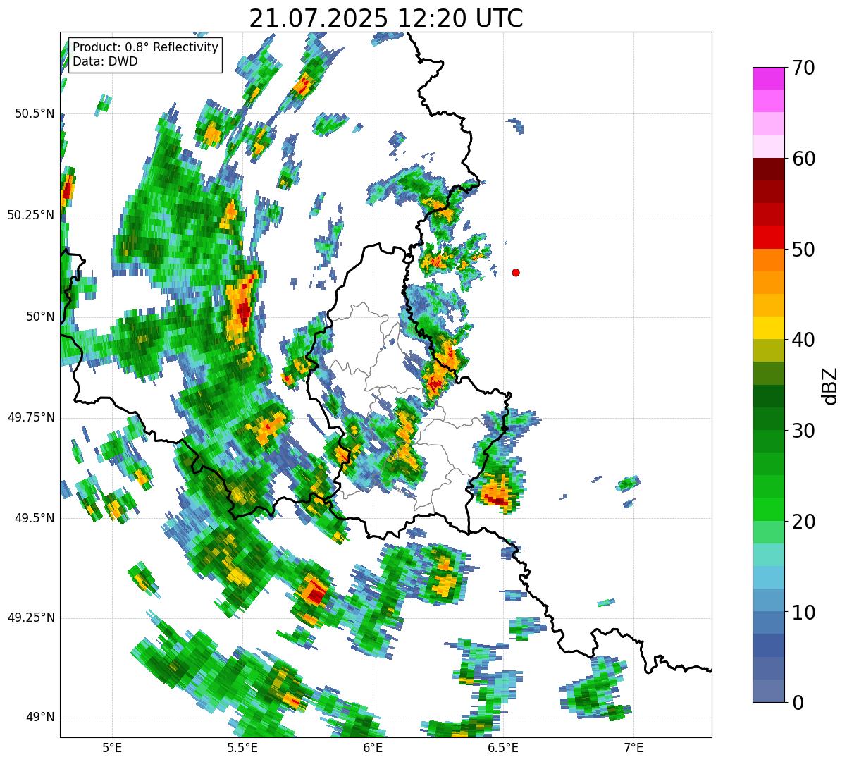The image size is (847, 762).
Task: Click the latitude label 50.25°N
Action: click(x=30, y=215)
